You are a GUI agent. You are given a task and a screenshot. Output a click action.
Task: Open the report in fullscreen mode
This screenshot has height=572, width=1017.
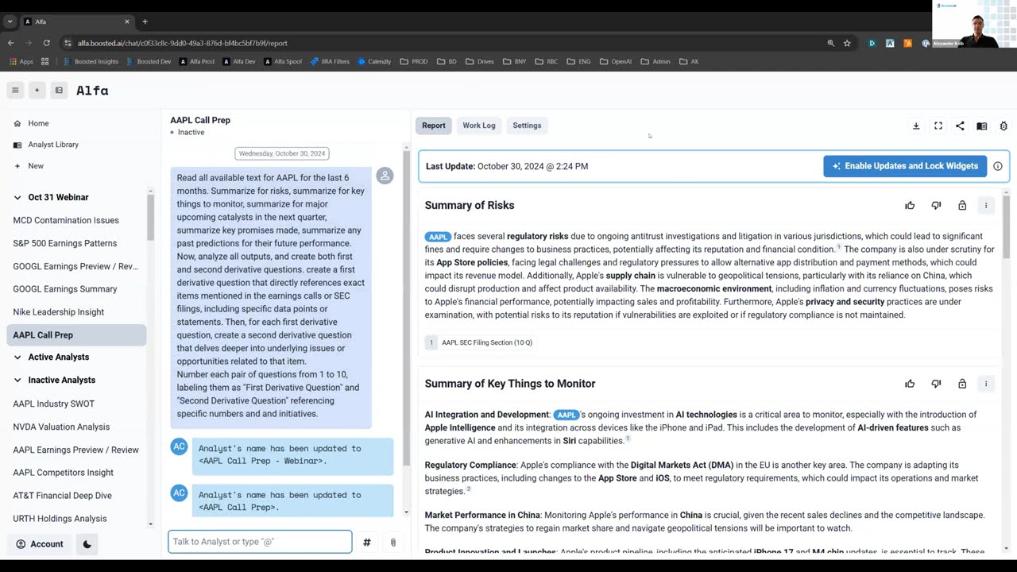(938, 126)
